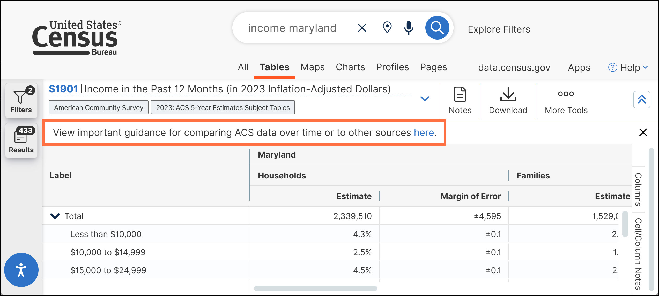Clear the search text with X icon
Image resolution: width=659 pixels, height=296 pixels.
[362, 28]
